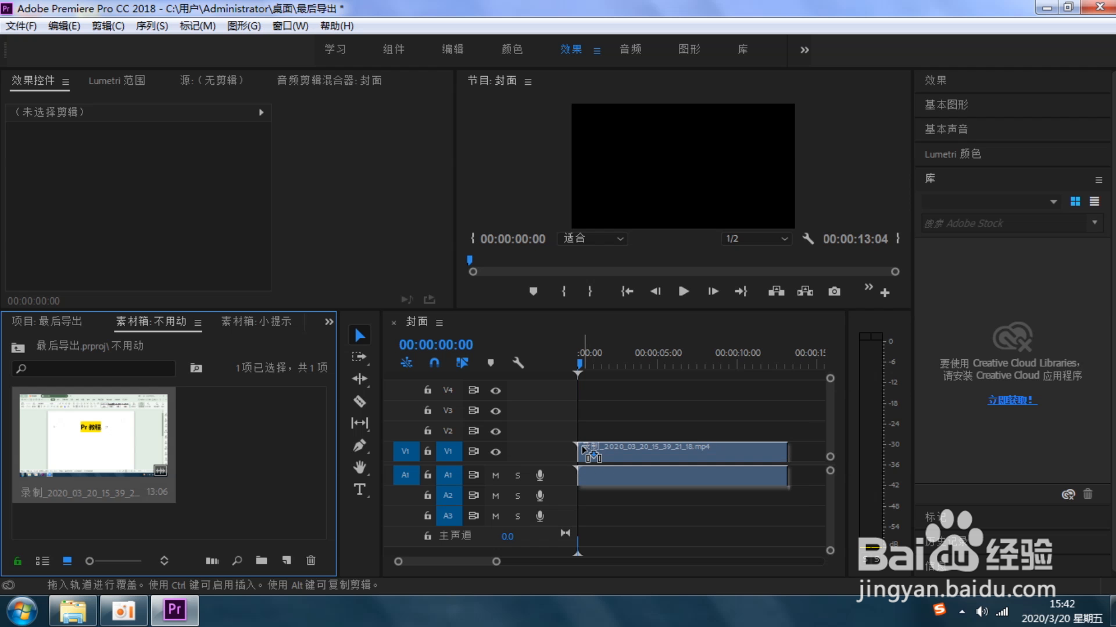1116x627 pixels.
Task: Open the Lumetri 范围 tab
Action: [x=117, y=81]
